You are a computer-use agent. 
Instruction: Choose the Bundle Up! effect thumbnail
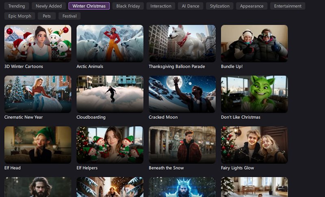coord(254,43)
